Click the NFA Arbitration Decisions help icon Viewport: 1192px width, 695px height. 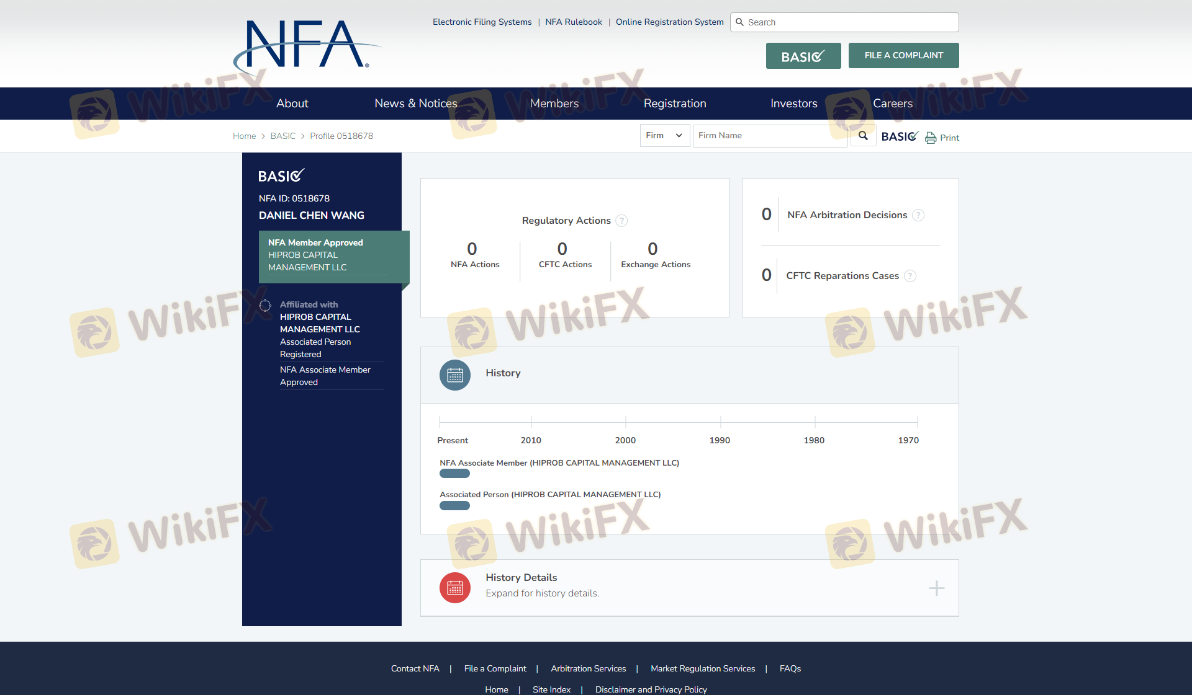click(x=918, y=215)
